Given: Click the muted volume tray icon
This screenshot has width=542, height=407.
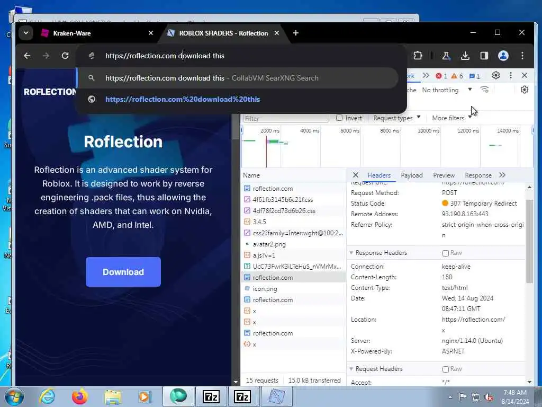Looking at the screenshot, I should pyautogui.click(x=489, y=397).
